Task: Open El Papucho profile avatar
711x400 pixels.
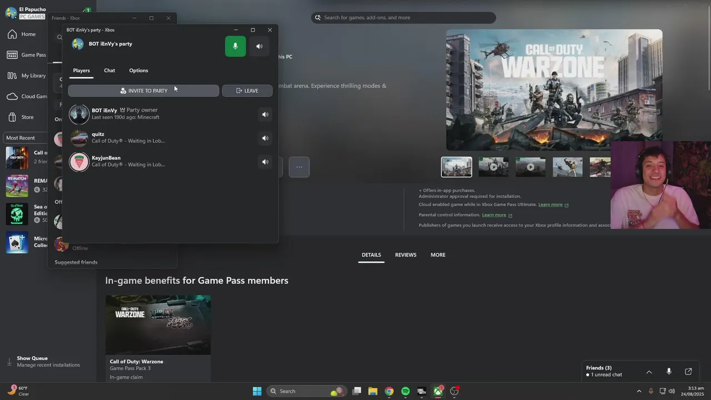Action: pos(11,13)
